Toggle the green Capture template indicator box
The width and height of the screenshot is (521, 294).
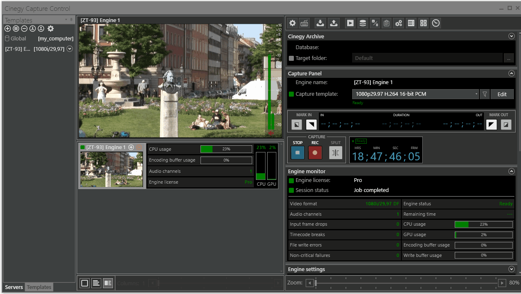(291, 94)
